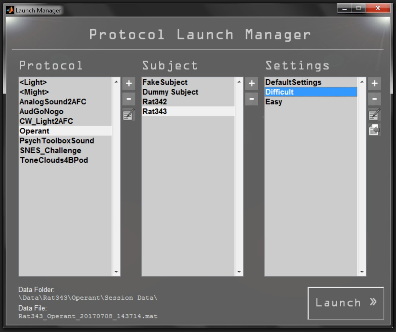Screen dimensions: 396x332
Task: Delete the selected settings with the minus icon
Action: (374, 99)
